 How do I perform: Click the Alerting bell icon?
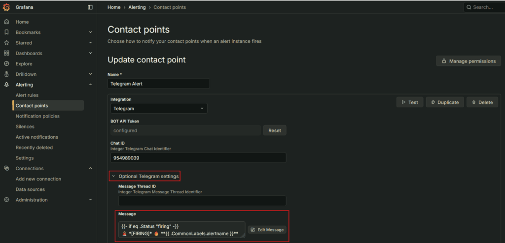(6, 85)
